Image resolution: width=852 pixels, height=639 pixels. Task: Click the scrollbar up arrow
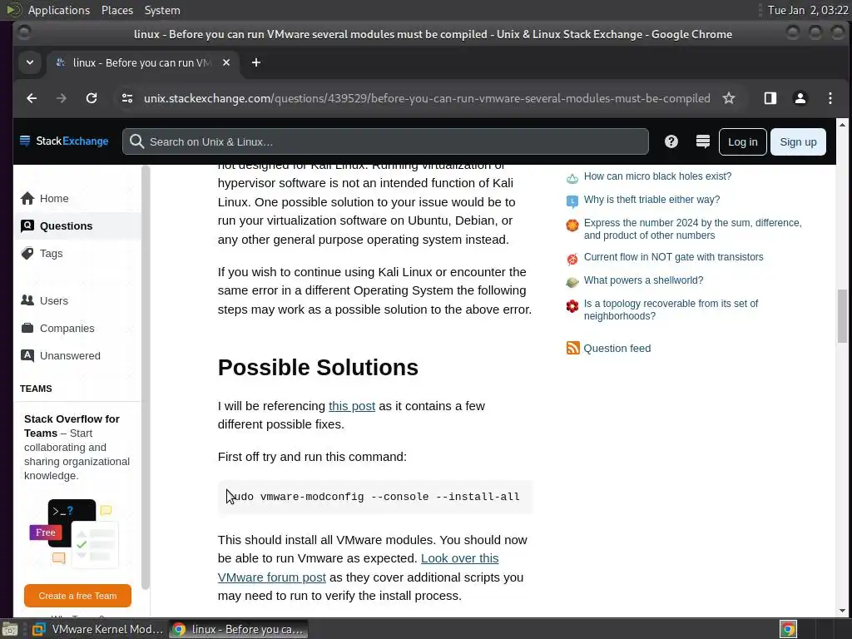(842, 125)
